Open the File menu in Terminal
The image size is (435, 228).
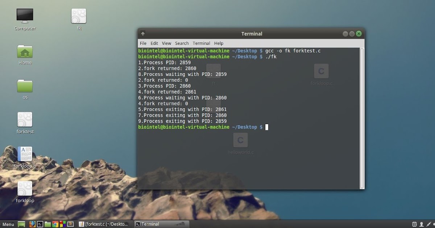(x=143, y=43)
